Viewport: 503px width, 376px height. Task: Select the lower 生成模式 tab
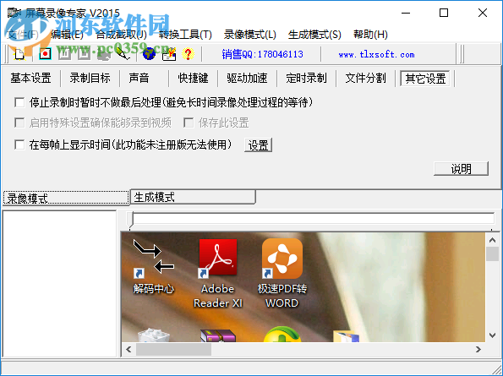(193, 197)
